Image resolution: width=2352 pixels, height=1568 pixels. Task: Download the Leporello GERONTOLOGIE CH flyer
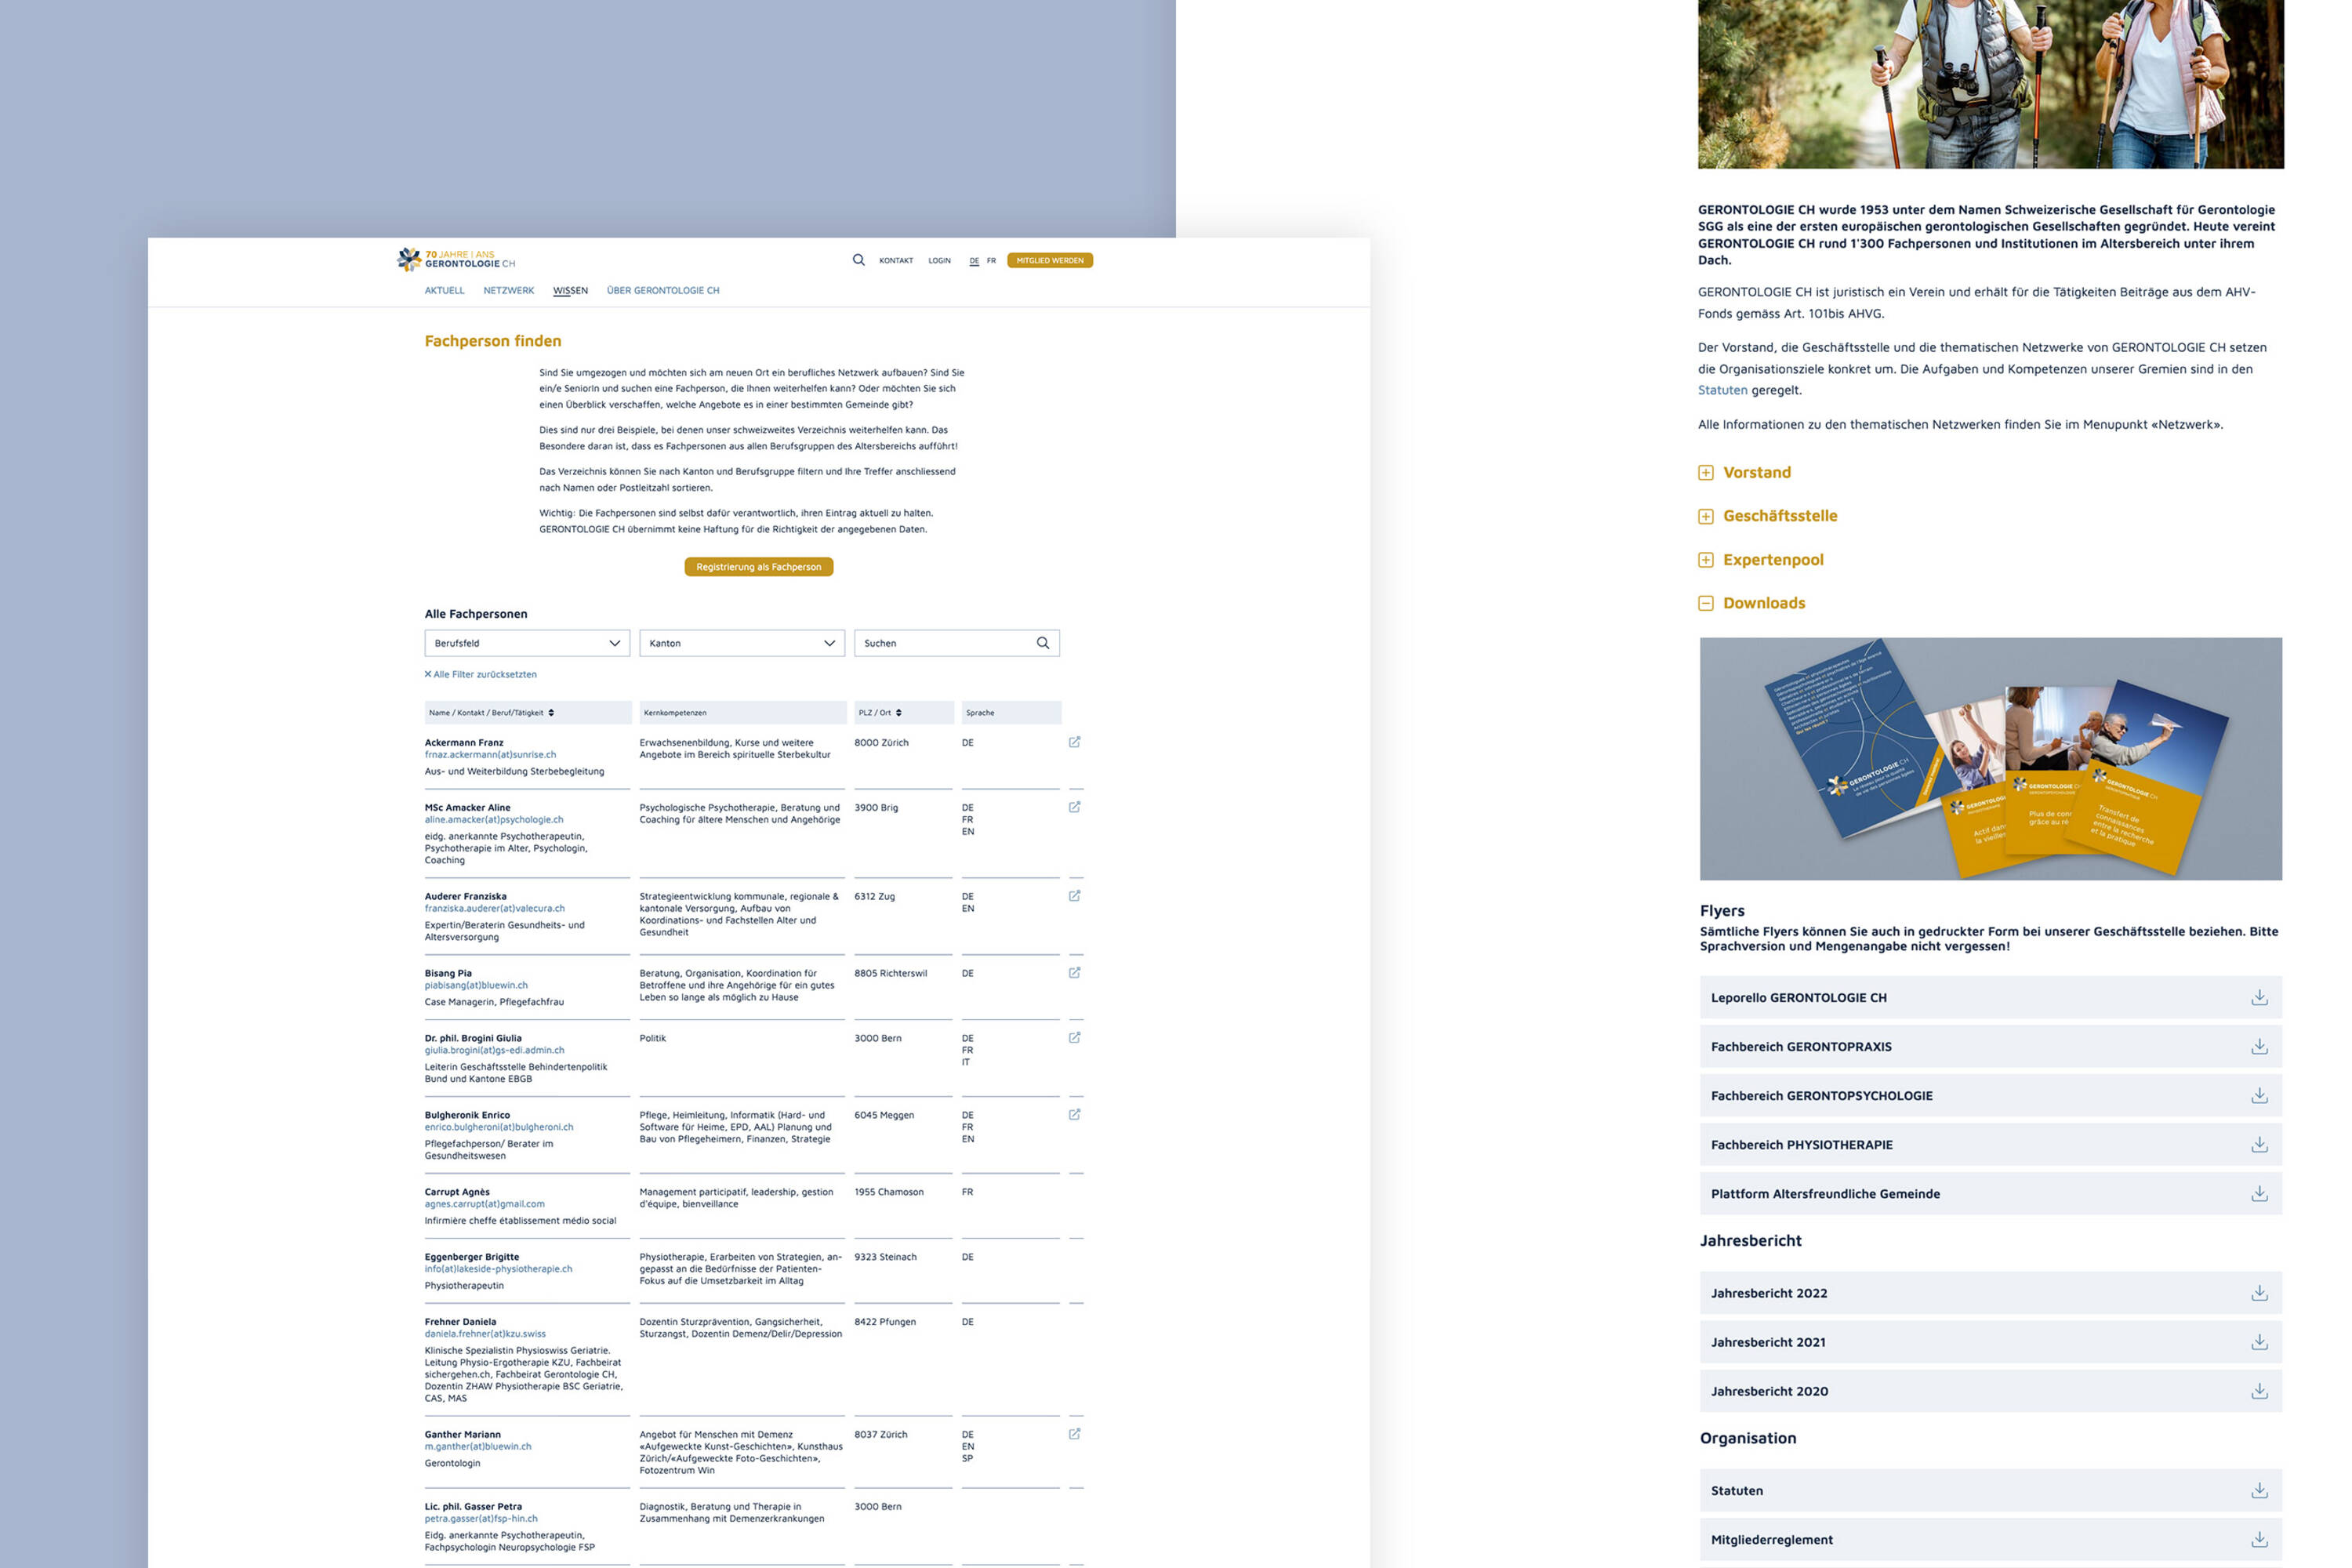point(2259,997)
